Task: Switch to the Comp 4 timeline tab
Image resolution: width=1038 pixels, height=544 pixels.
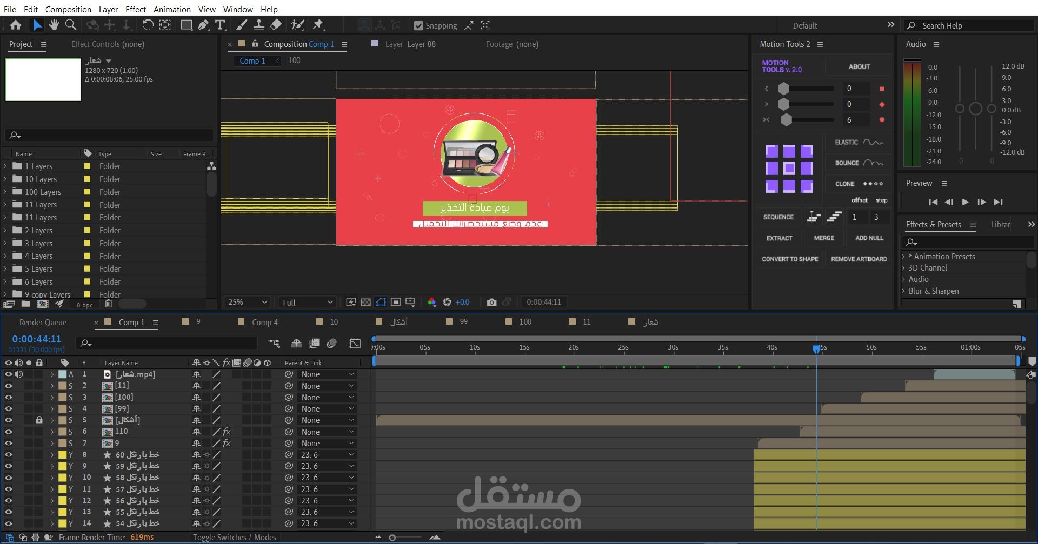Action: point(265,322)
